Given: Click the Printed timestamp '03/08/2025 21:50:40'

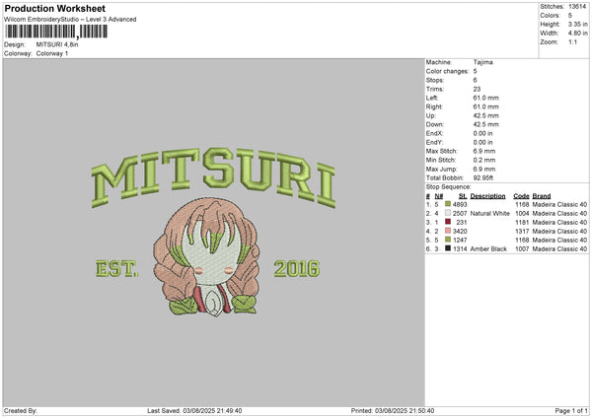Looking at the screenshot, I should (405, 410).
